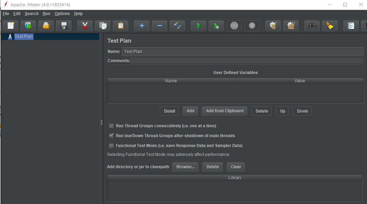Collapse all nodes with minus icon
The image size is (367, 204).
pyautogui.click(x=159, y=26)
